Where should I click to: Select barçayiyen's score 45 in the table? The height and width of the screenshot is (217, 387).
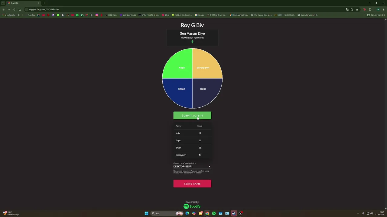point(200,155)
